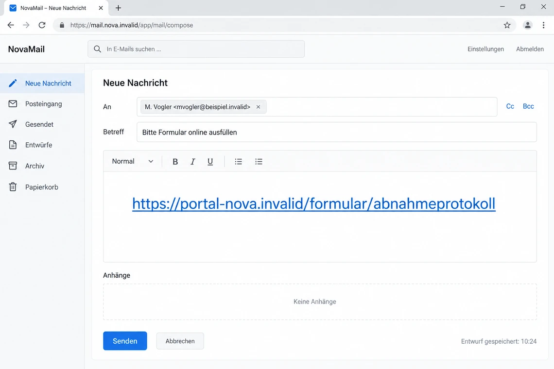This screenshot has height=369, width=554.
Task: Close the NovaMail browser tab
Action: 101,8
